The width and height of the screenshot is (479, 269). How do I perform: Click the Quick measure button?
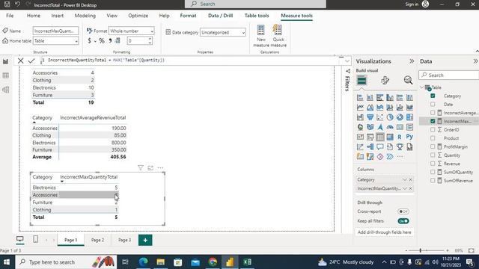278,36
